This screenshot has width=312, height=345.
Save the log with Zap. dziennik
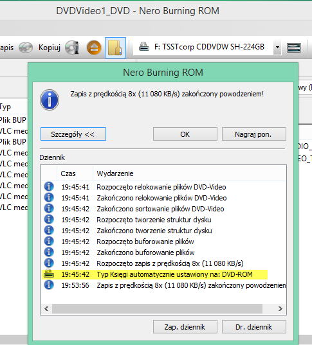pos(185,327)
